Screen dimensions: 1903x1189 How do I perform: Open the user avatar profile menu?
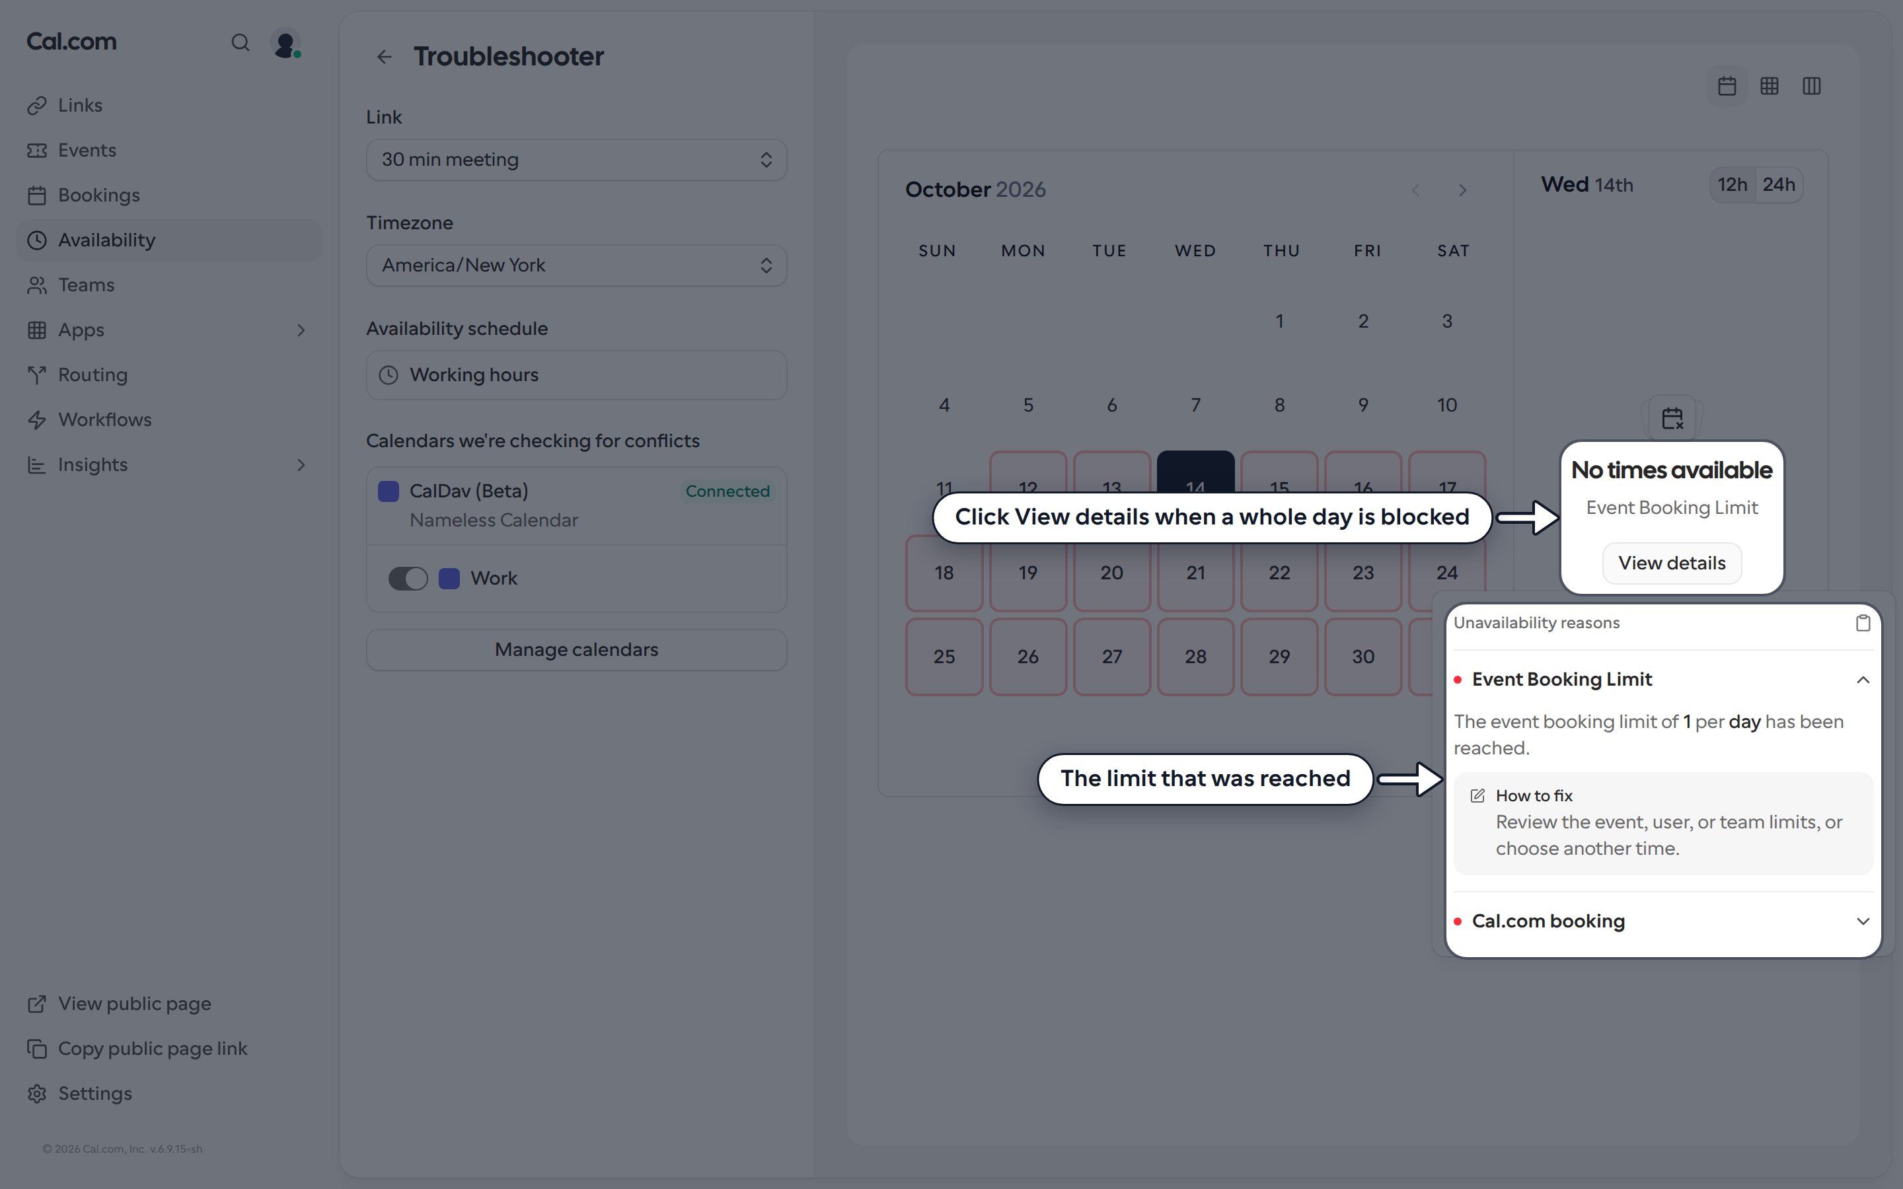coord(285,42)
